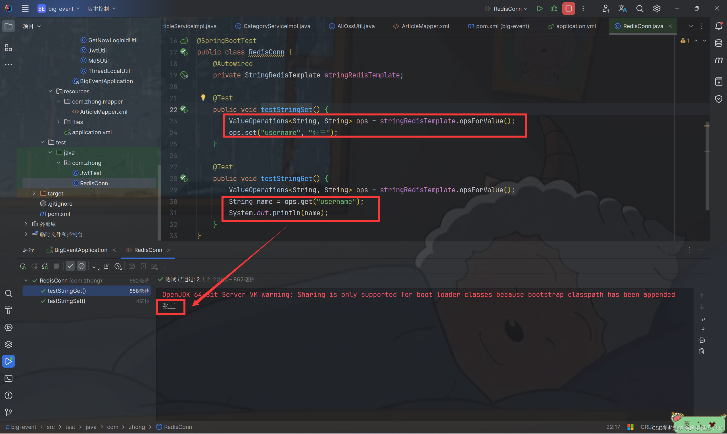727x434 pixels.
Task: Open Search Everywhere magnifier
Action: click(640, 9)
